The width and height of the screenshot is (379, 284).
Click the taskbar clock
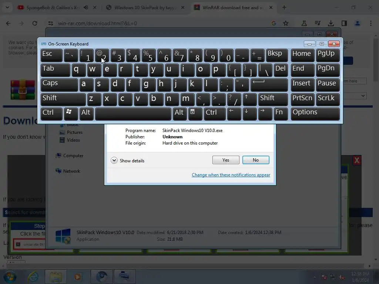coord(360,277)
